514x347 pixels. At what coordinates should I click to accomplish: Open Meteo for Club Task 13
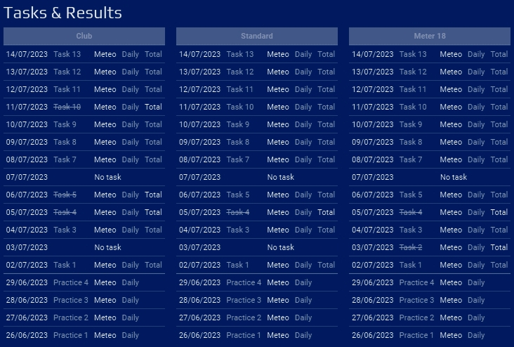(105, 54)
